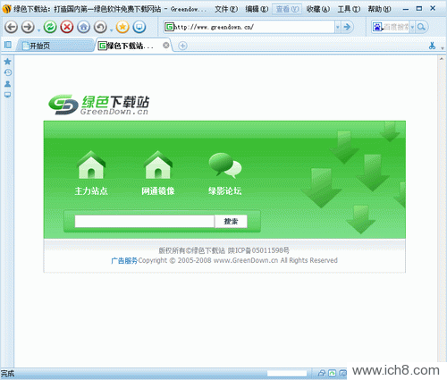Expand the address bar URL dropdown
This screenshot has width=447, height=380.
[338, 27]
